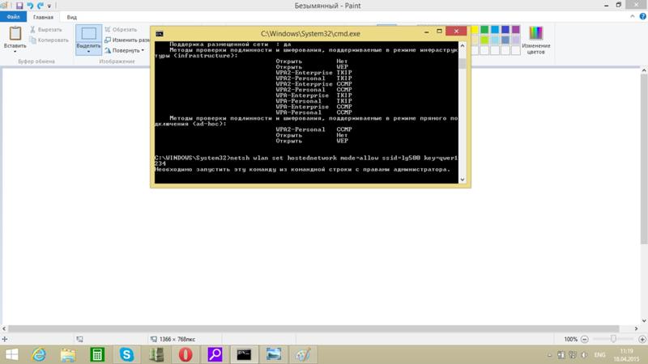Click the 100% zoom level text

coord(570,339)
